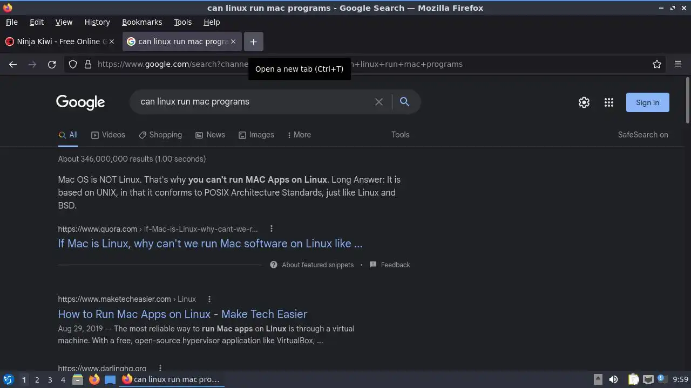Image resolution: width=691 pixels, height=388 pixels.
Task: Open a new tab with plus button
Action: point(253,41)
